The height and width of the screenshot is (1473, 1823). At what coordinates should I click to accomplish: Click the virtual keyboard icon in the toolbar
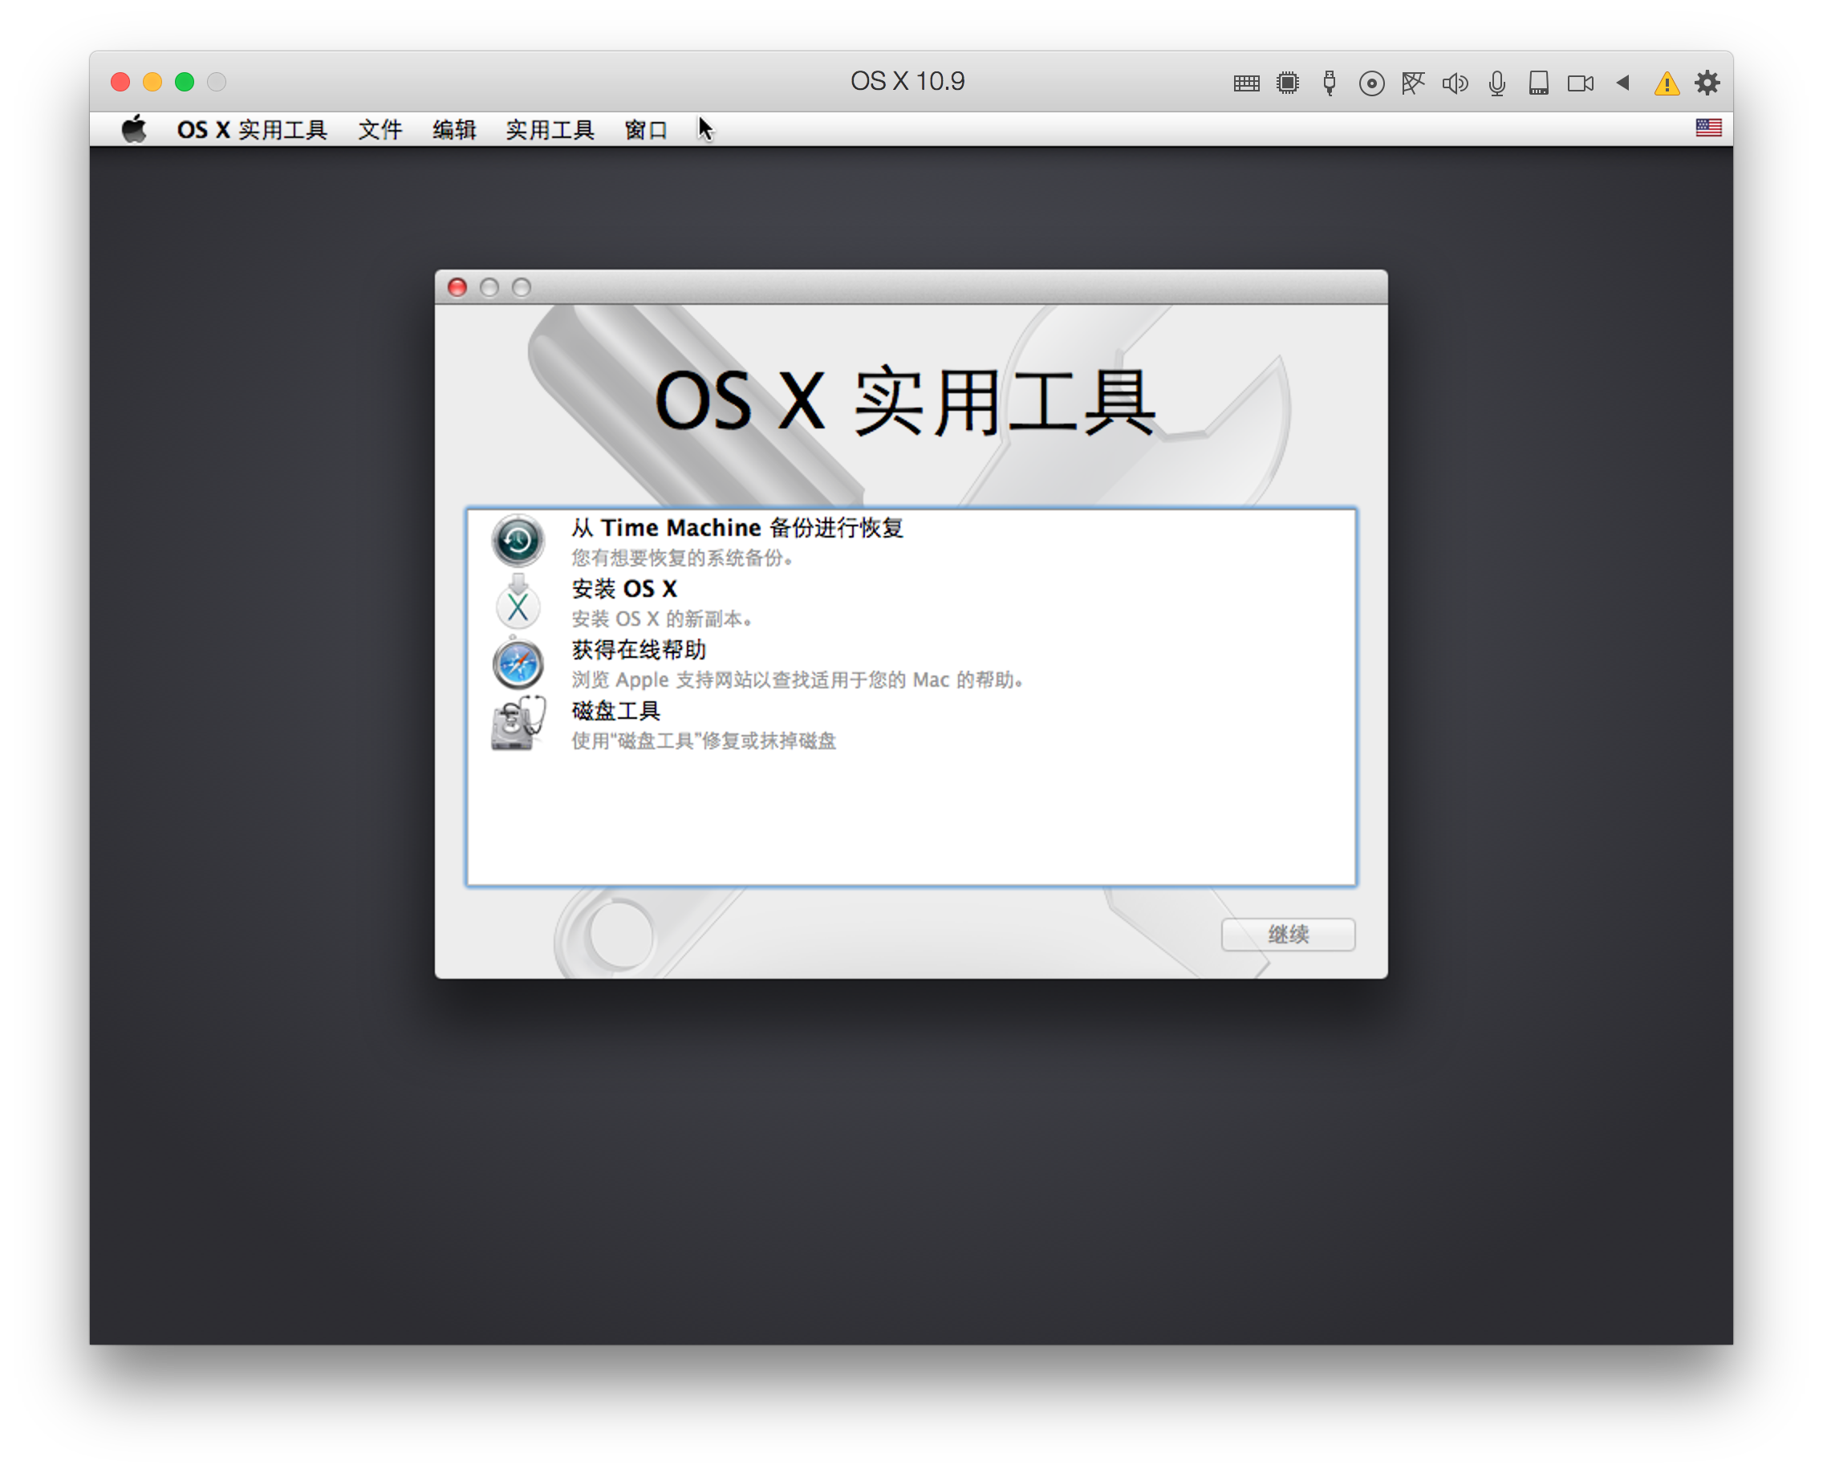pos(1246,83)
